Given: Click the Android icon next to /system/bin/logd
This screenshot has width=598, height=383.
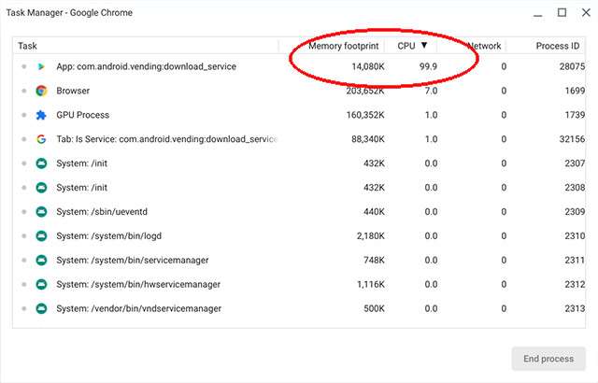Looking at the screenshot, I should tap(41, 236).
